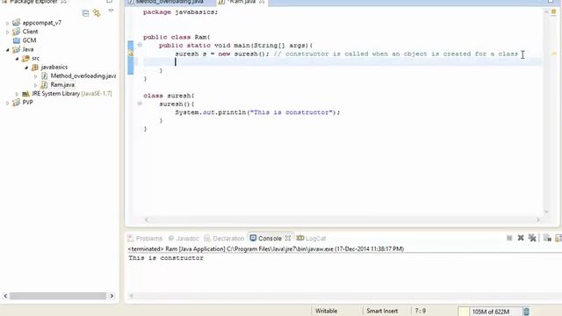Select the appcompat_v7 project
Viewport: 562px width, 316px height.
41,23
